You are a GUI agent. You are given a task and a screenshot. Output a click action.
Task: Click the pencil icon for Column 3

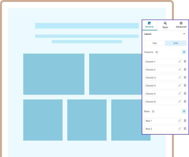tap(180, 78)
